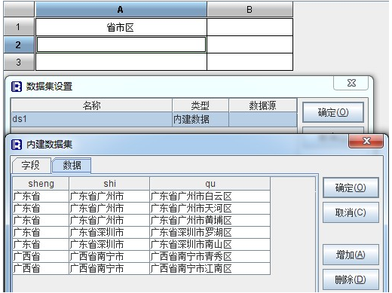Select column header A in spreadsheet
Viewport: 392px width, 293px height.
[x=121, y=10]
